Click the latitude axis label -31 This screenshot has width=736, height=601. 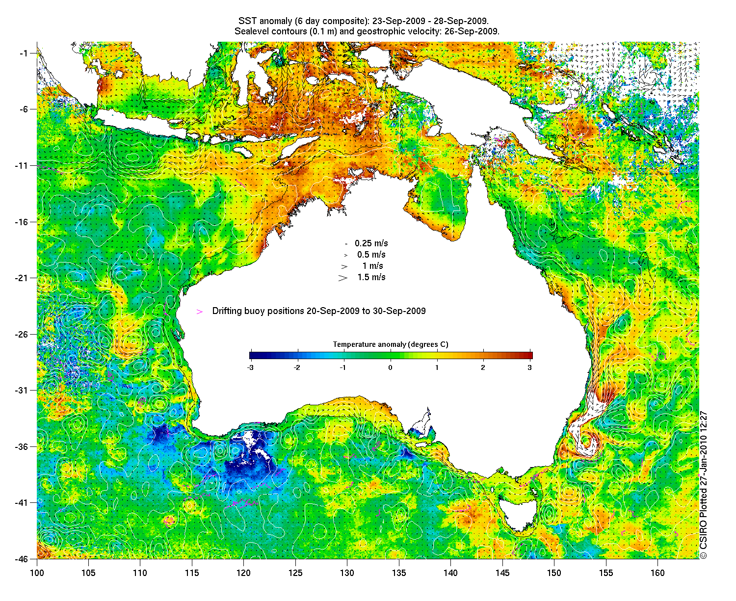pyautogui.click(x=22, y=390)
